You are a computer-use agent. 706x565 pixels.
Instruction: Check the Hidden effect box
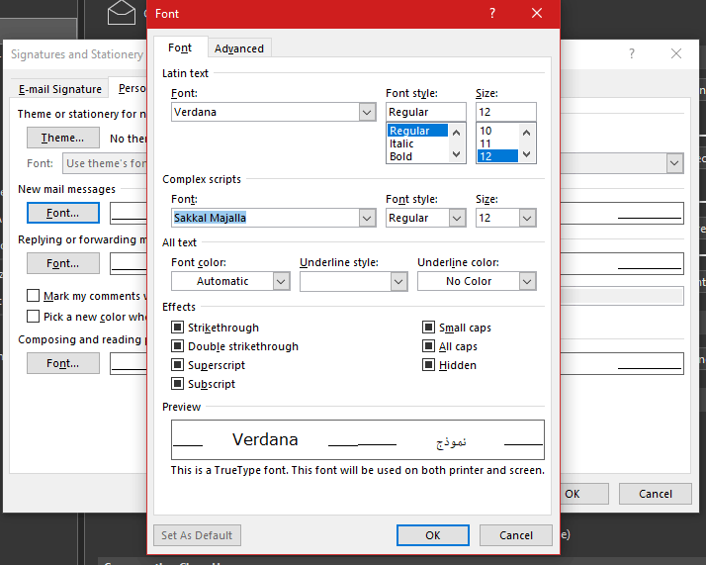tap(428, 365)
